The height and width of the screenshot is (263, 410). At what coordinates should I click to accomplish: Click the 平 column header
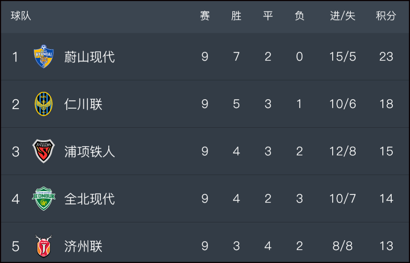pyautogui.click(x=268, y=16)
